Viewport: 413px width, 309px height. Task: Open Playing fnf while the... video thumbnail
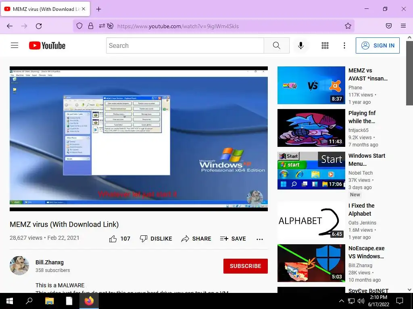pos(311,128)
